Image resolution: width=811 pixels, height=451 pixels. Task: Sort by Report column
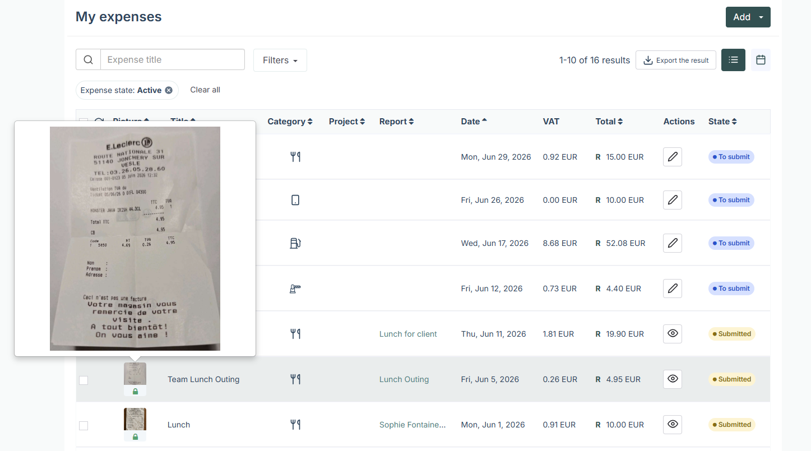coord(397,122)
